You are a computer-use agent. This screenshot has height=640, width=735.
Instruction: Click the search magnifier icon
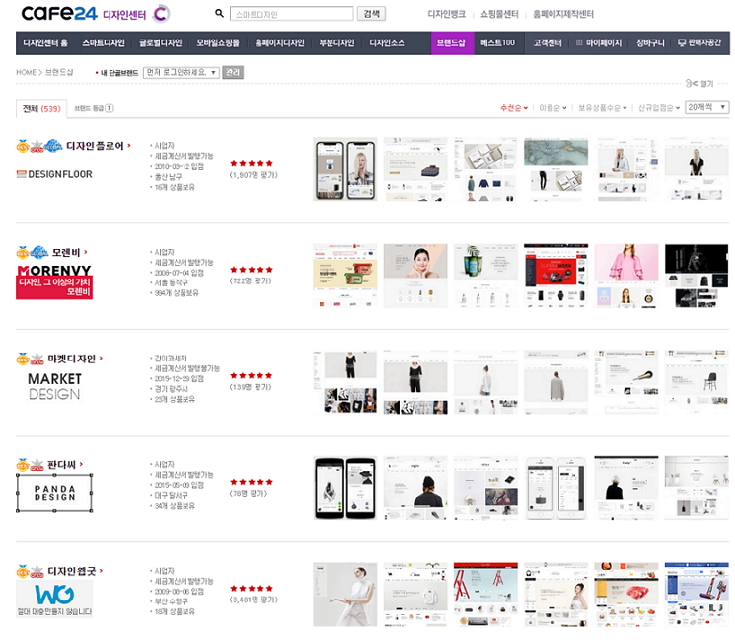click(x=219, y=13)
